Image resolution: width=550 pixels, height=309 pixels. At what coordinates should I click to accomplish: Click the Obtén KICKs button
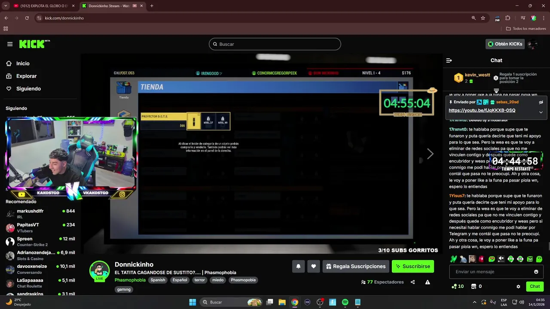coord(505,44)
